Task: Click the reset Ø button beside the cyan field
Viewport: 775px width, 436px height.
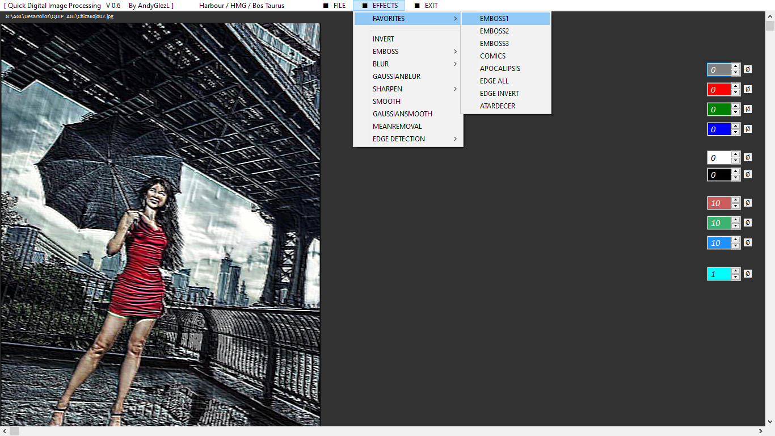Action: tap(748, 274)
